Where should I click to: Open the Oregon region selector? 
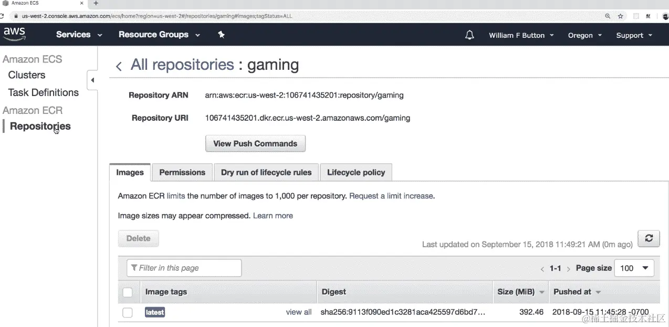[x=584, y=35]
